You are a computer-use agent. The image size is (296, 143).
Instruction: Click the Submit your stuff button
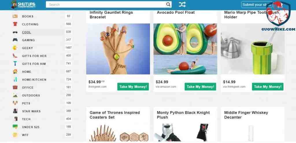(257, 5)
